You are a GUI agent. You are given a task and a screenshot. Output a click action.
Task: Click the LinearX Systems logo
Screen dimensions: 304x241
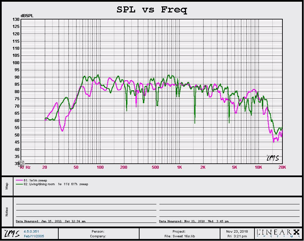coord(278,233)
